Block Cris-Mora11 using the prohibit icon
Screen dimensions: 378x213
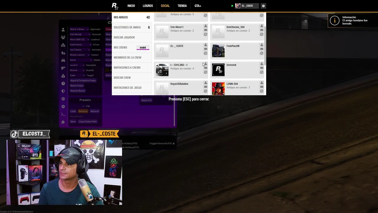point(206,34)
